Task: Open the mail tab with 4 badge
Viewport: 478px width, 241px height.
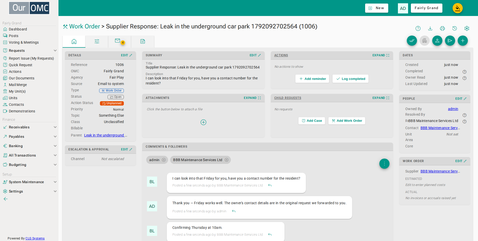Action: tap(119, 41)
